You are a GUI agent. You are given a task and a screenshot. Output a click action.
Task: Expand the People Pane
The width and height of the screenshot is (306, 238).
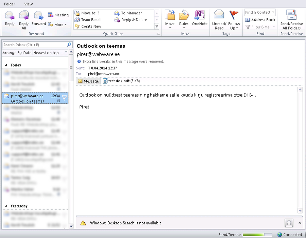(300, 223)
